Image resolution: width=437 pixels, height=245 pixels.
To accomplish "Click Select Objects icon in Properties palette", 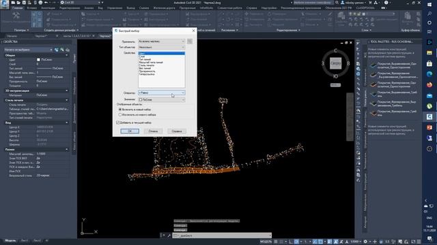I will [x=62, y=50].
